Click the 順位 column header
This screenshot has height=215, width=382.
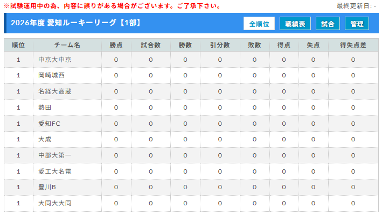[18, 45]
